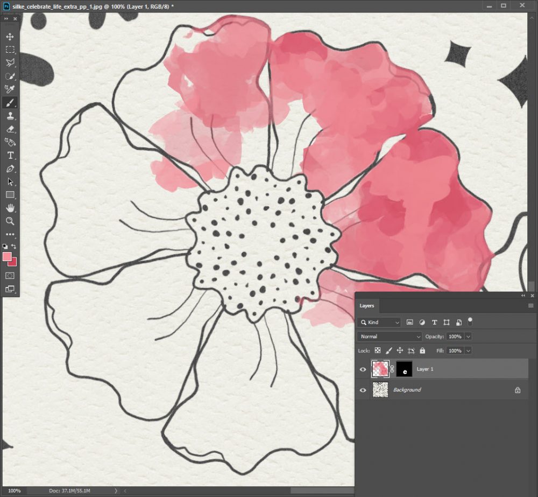Screen dimensions: 538x497
Task: Select the Clone Stamp tool
Action: click(x=10, y=116)
